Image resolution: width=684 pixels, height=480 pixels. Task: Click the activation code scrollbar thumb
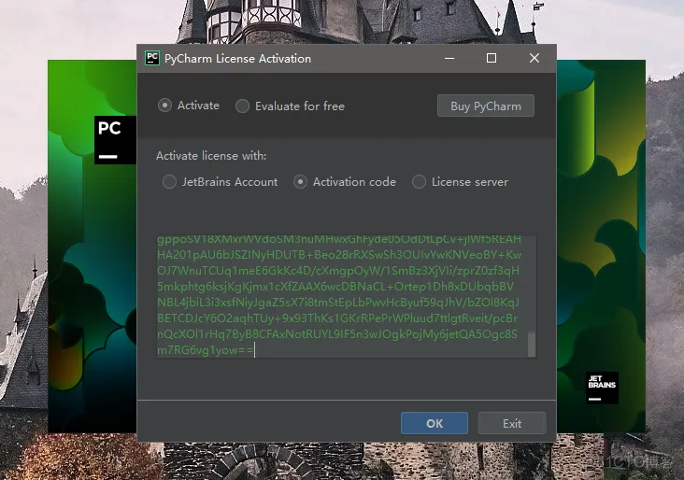532,345
